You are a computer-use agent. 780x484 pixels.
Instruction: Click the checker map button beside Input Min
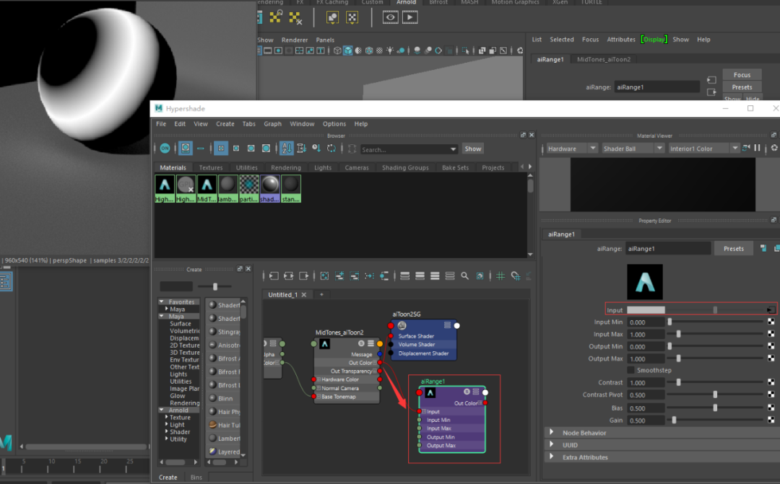tap(771, 322)
